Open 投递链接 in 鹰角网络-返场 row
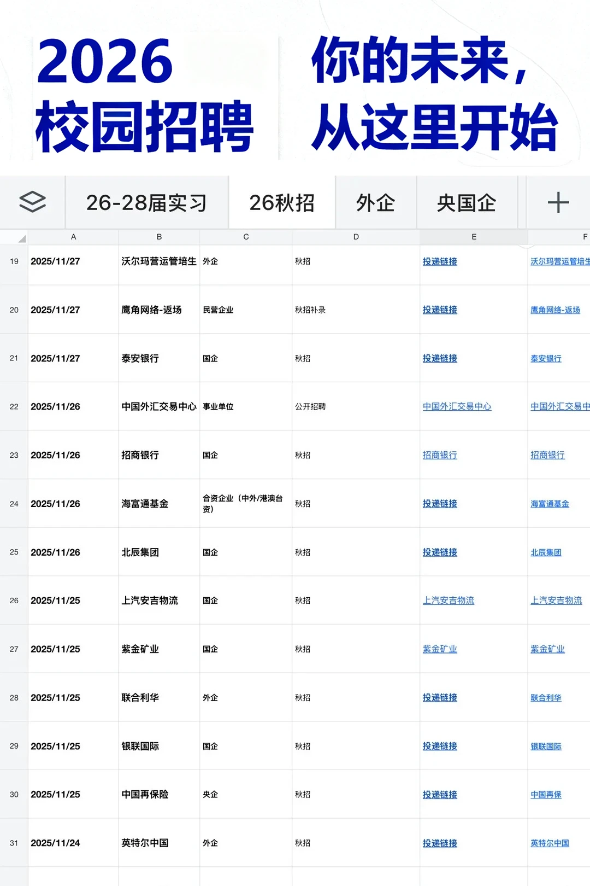This screenshot has height=886, width=590. coord(440,310)
